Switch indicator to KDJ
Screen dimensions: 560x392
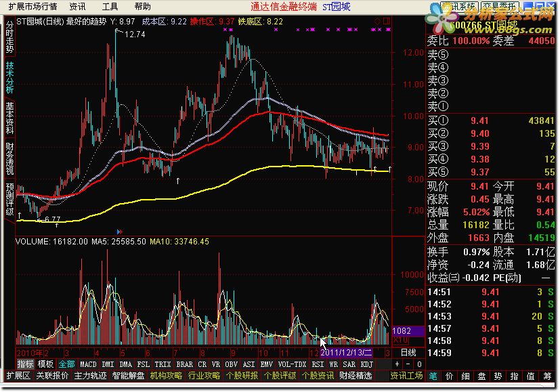tap(367, 364)
